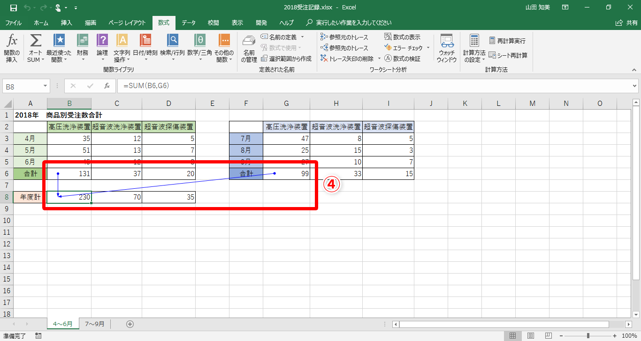Expand the formula bar
The image size is (641, 341).
tap(635, 86)
